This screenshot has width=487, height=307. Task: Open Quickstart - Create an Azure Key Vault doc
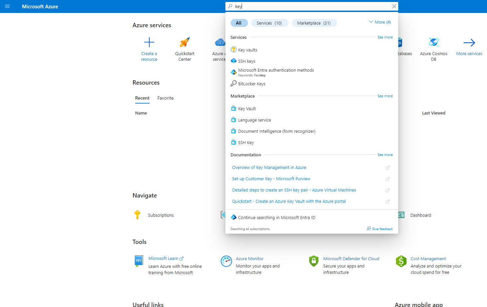pos(289,201)
